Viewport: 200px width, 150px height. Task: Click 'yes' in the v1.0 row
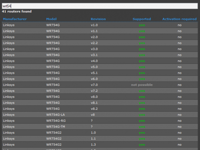142,25
